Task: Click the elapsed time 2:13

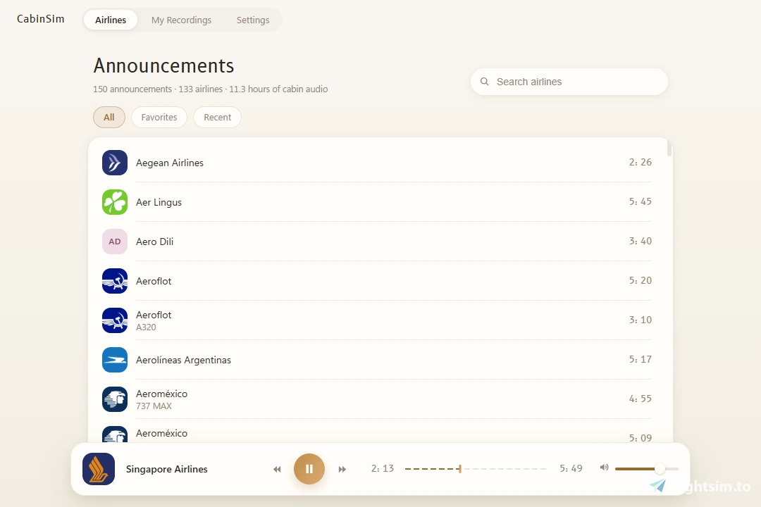Action: [383, 468]
